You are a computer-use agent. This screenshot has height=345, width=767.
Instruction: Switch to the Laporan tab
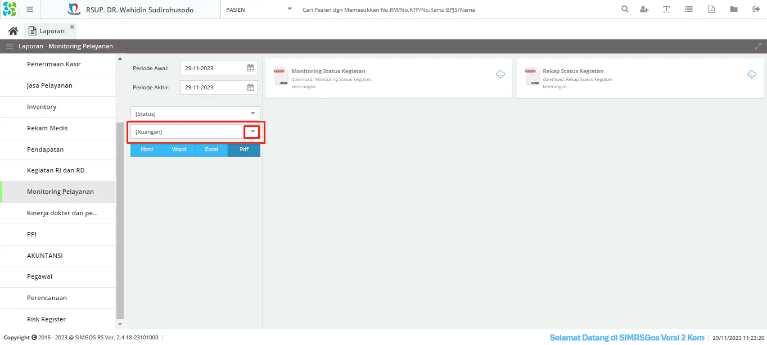point(49,31)
